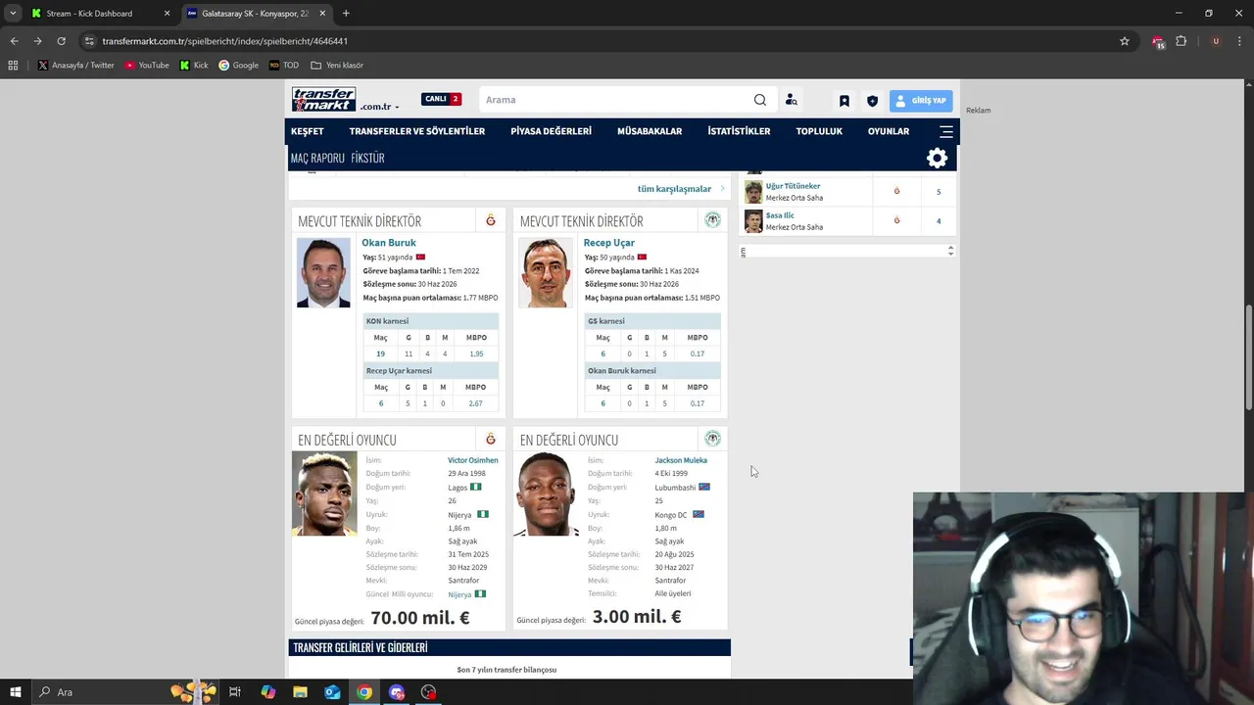Screen dimensions: 1254x705
Task: Open Sasa Ilic player link
Action: [780, 215]
